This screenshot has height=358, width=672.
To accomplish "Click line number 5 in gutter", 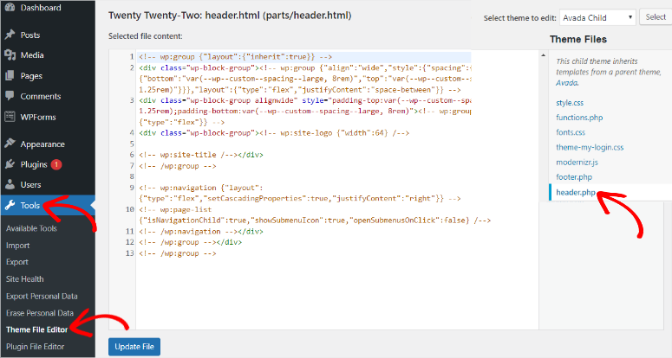I will [x=132, y=144].
